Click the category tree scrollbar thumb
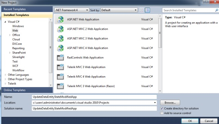This screenshot has width=219, height=124. click(x=51, y=47)
